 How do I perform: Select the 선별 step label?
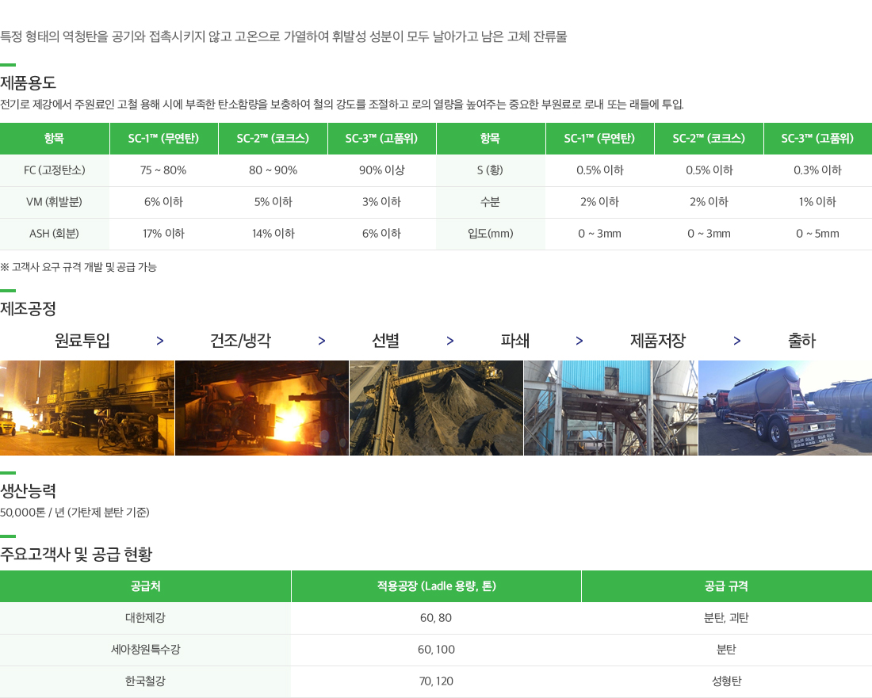pos(385,340)
